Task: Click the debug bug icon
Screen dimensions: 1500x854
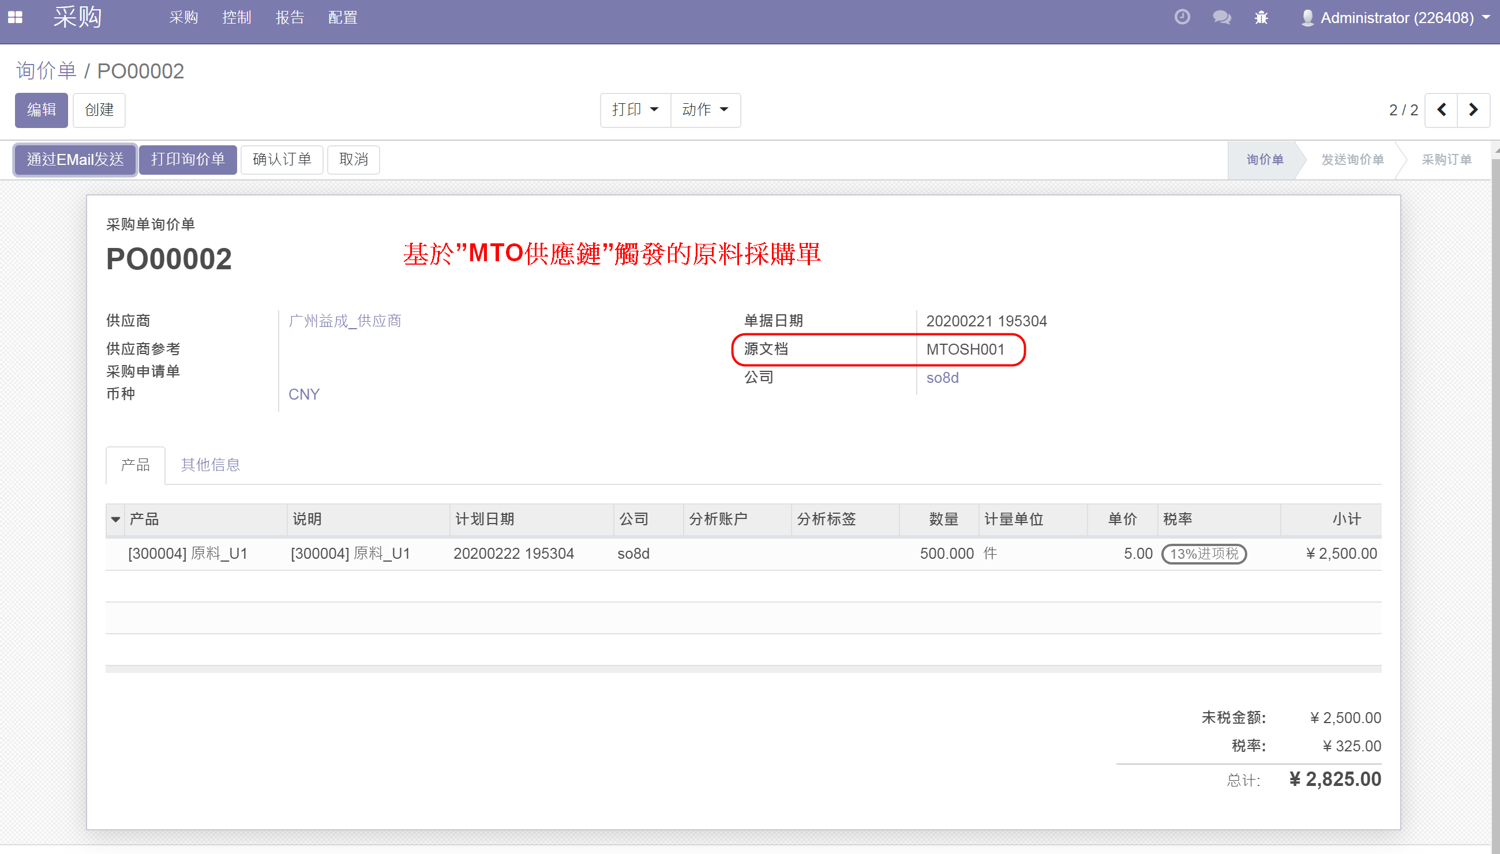Action: point(1261,18)
